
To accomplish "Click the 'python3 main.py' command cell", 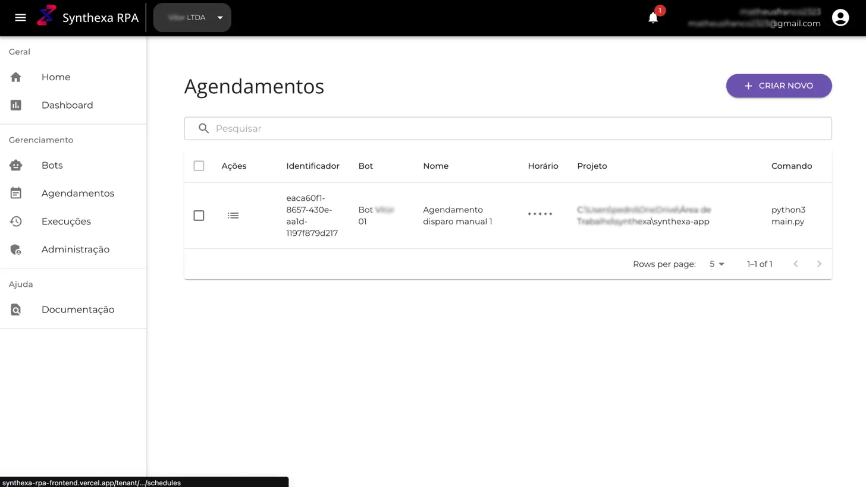I will pos(789,216).
